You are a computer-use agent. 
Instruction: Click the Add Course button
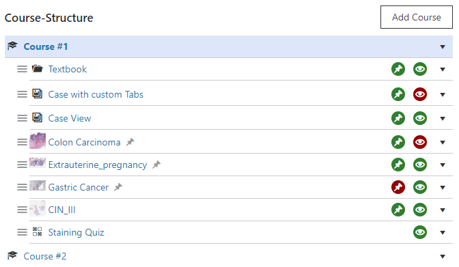point(417,17)
